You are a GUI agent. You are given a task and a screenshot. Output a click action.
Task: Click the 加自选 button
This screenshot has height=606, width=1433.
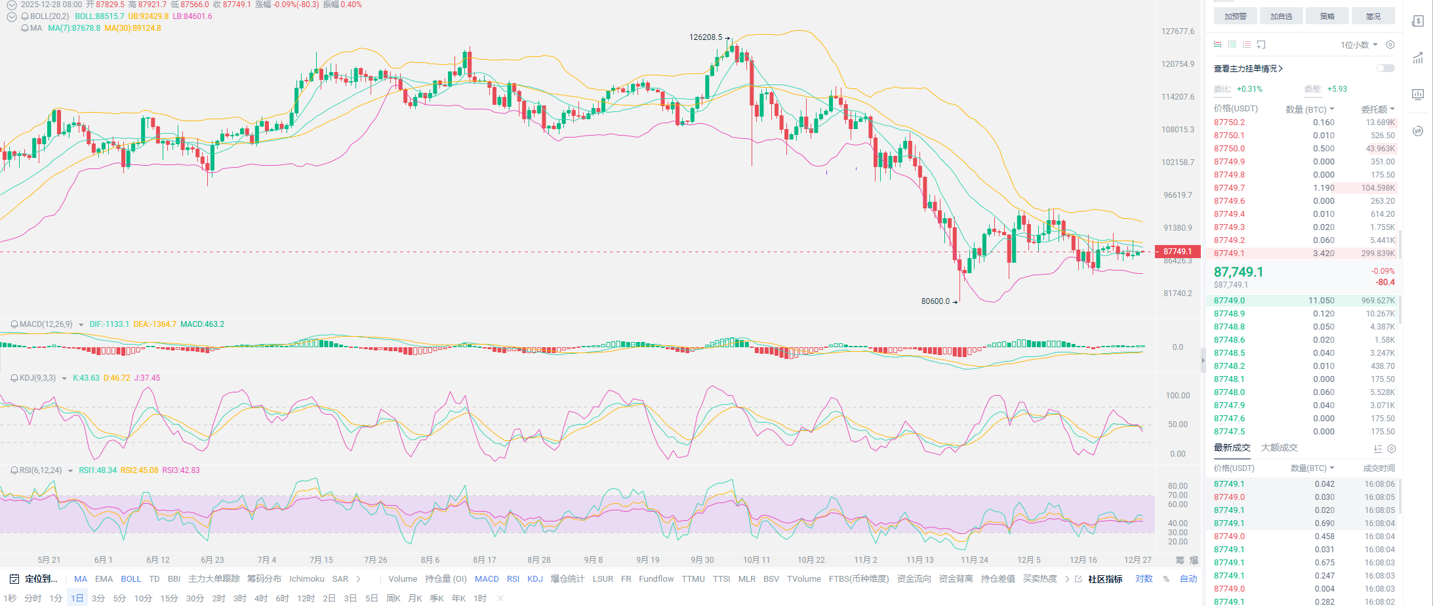pos(1281,16)
